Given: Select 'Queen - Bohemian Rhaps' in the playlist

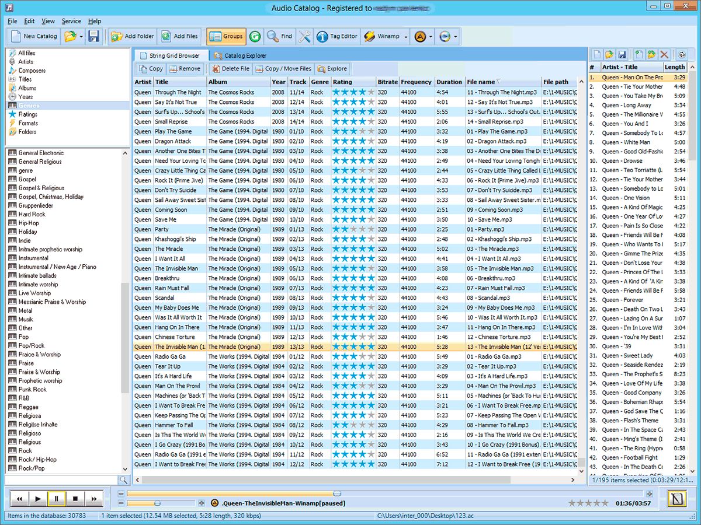Looking at the screenshot, I should pyautogui.click(x=637, y=402).
